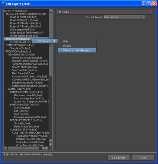Open the Current Preset dropdown arrow

click(x=143, y=17)
